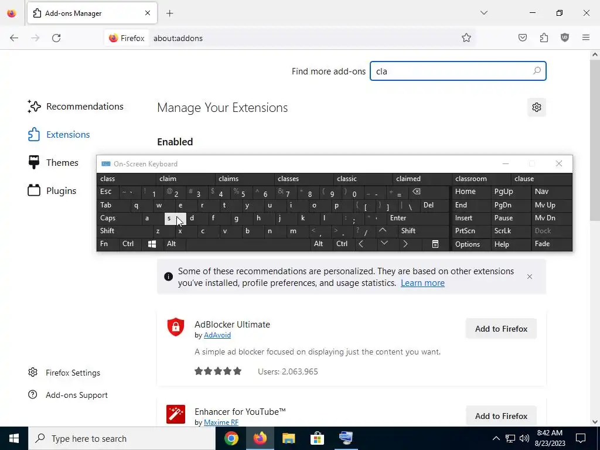Open the Learn more link
Screen dimensions: 600x450
click(422, 283)
